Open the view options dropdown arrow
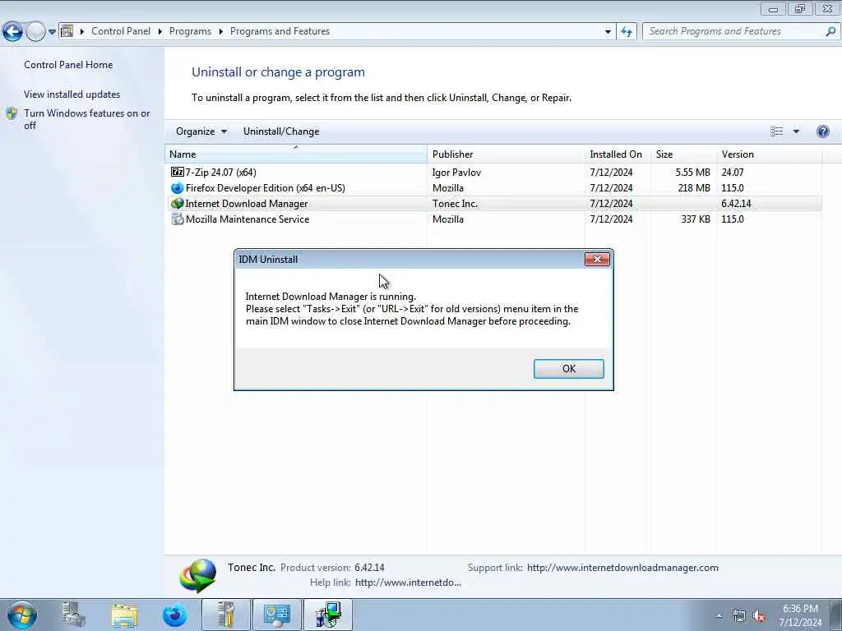 (x=796, y=131)
